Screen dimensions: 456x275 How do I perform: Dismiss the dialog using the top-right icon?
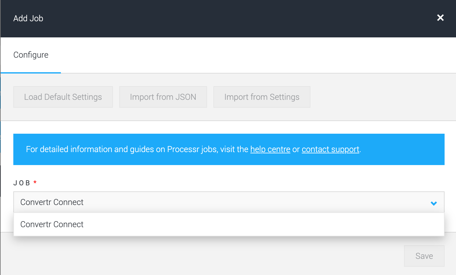pyautogui.click(x=440, y=18)
